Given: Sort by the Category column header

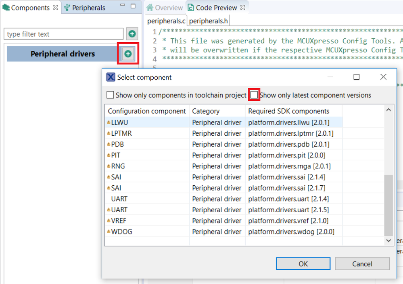Looking at the screenshot, I should click(x=217, y=111).
